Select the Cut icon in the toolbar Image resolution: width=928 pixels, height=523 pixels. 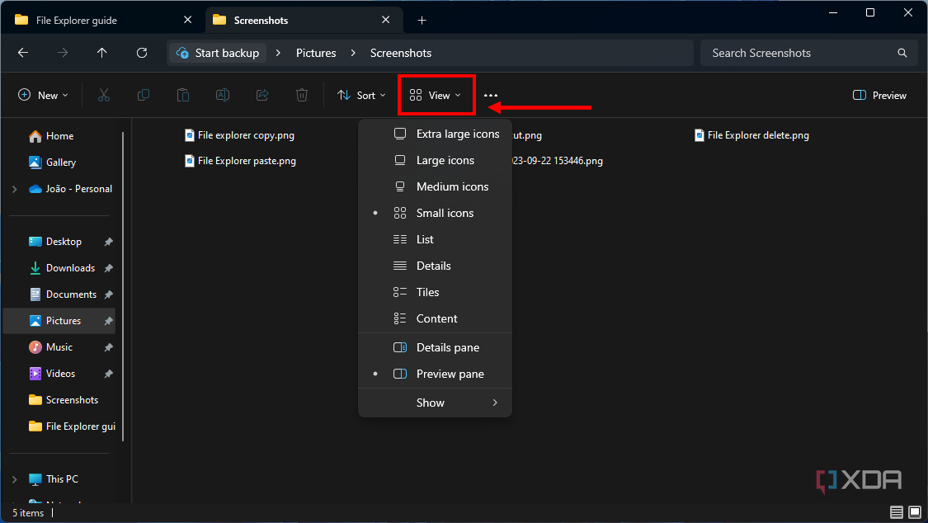103,95
